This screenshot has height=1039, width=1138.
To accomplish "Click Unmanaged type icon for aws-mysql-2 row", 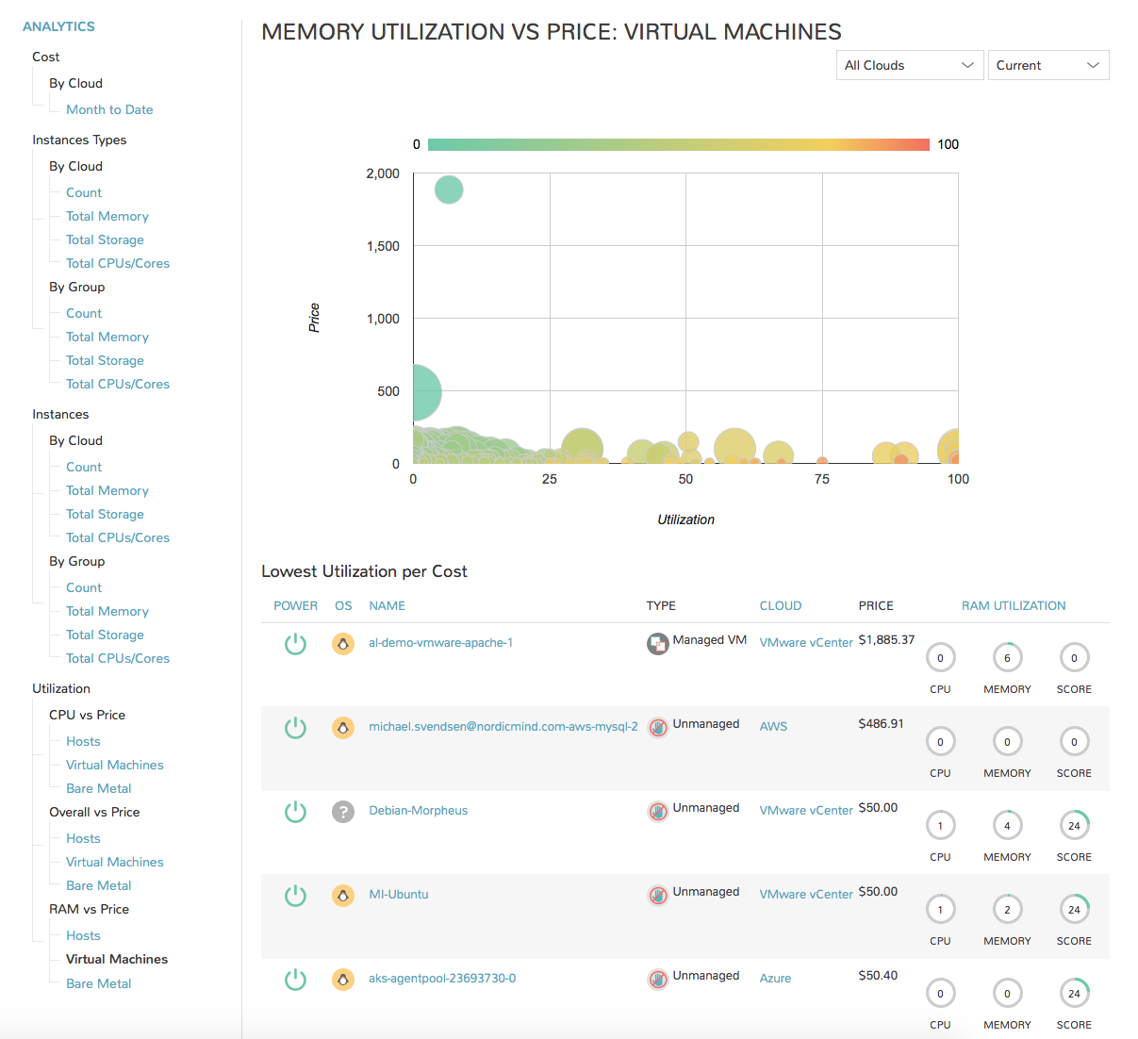I will (658, 728).
